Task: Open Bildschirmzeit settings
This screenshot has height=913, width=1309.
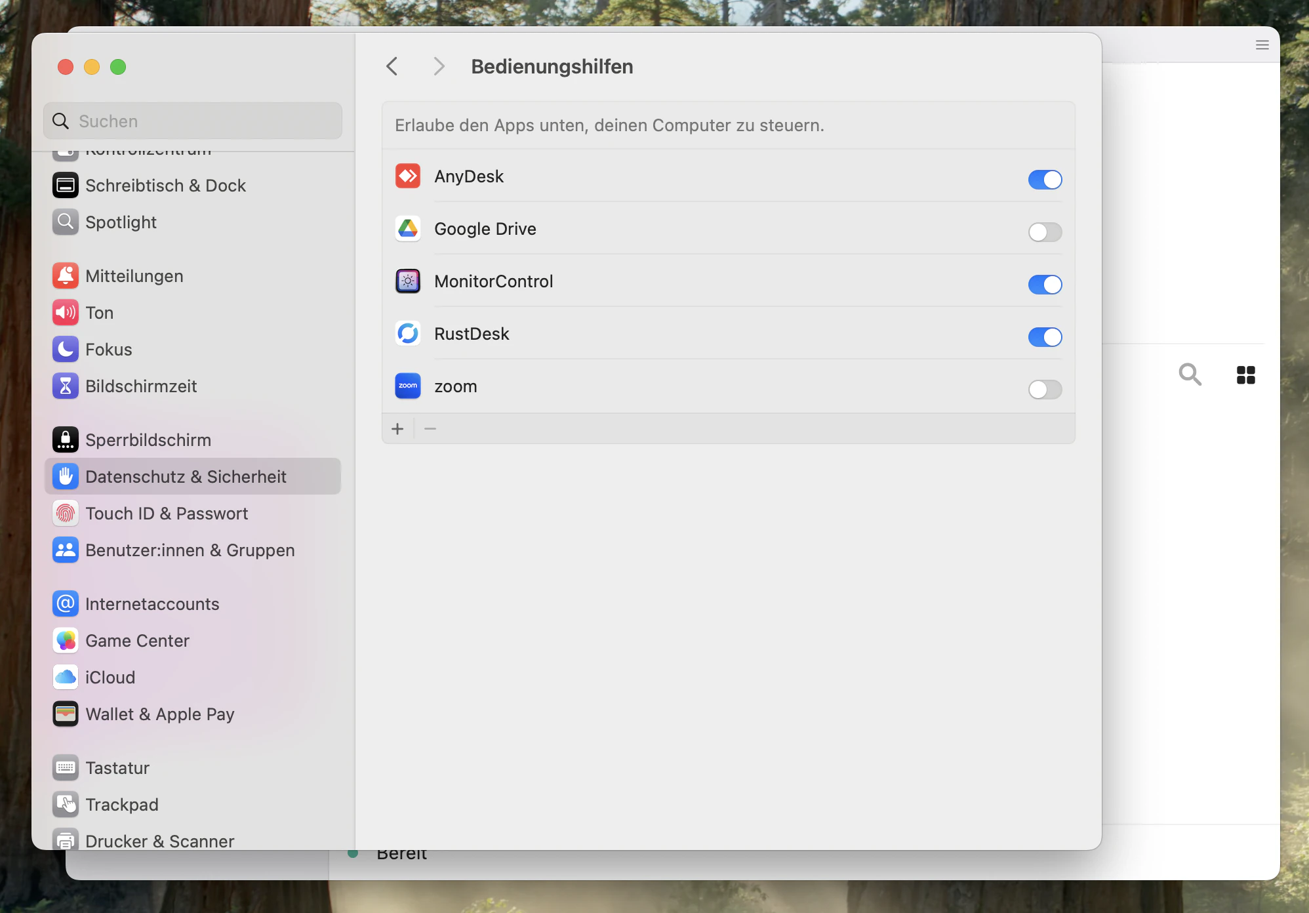Action: (193, 386)
